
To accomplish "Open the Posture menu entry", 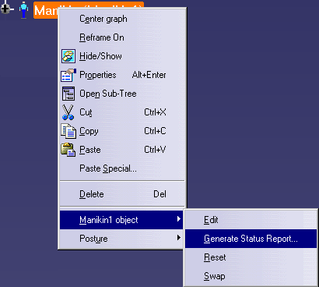I will [x=121, y=239].
